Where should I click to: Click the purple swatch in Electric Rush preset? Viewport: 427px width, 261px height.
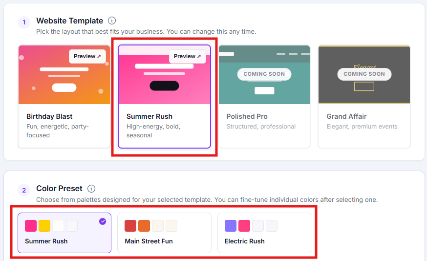coord(231,226)
